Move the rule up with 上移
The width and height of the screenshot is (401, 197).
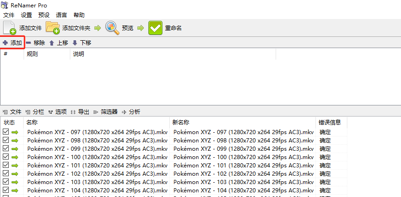59,43
